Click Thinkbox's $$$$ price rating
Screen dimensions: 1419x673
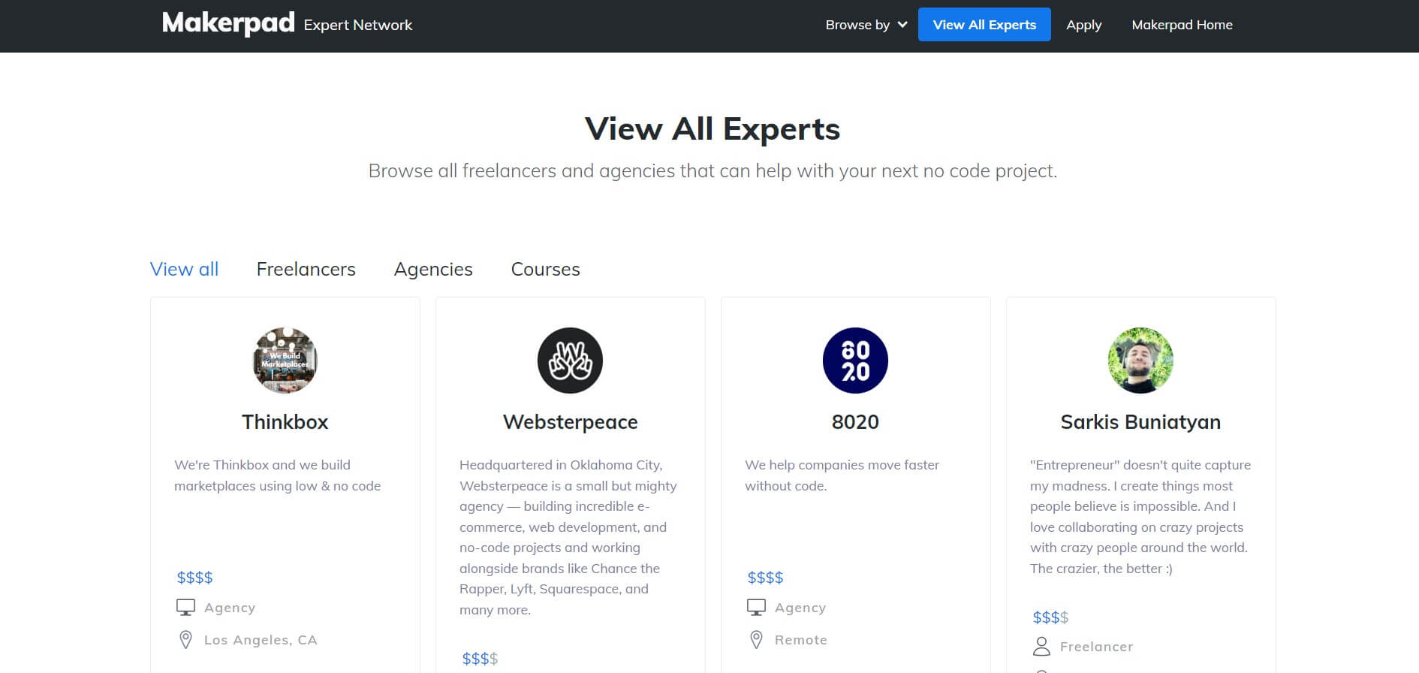tap(194, 578)
